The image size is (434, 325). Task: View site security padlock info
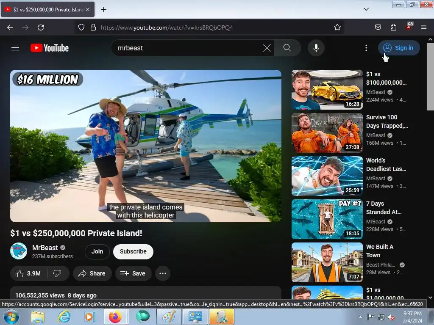(93, 28)
